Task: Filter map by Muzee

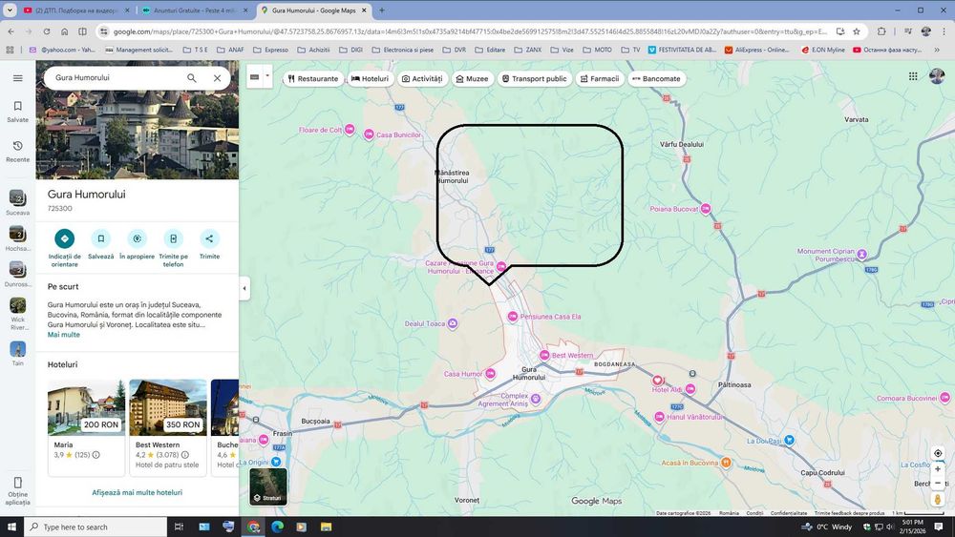Action: [472, 78]
